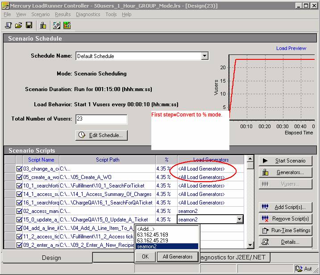Click the Vusers button

[285, 184]
